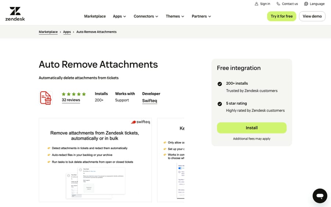Open the chat widget bubble

pyautogui.click(x=320, y=196)
